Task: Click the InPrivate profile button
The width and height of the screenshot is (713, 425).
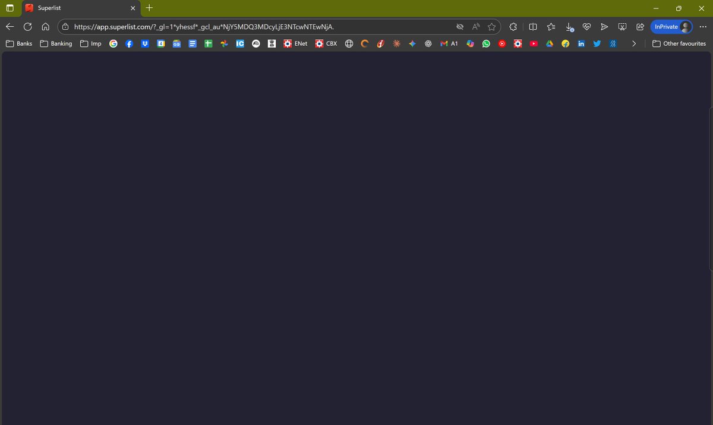Action: tap(672, 27)
